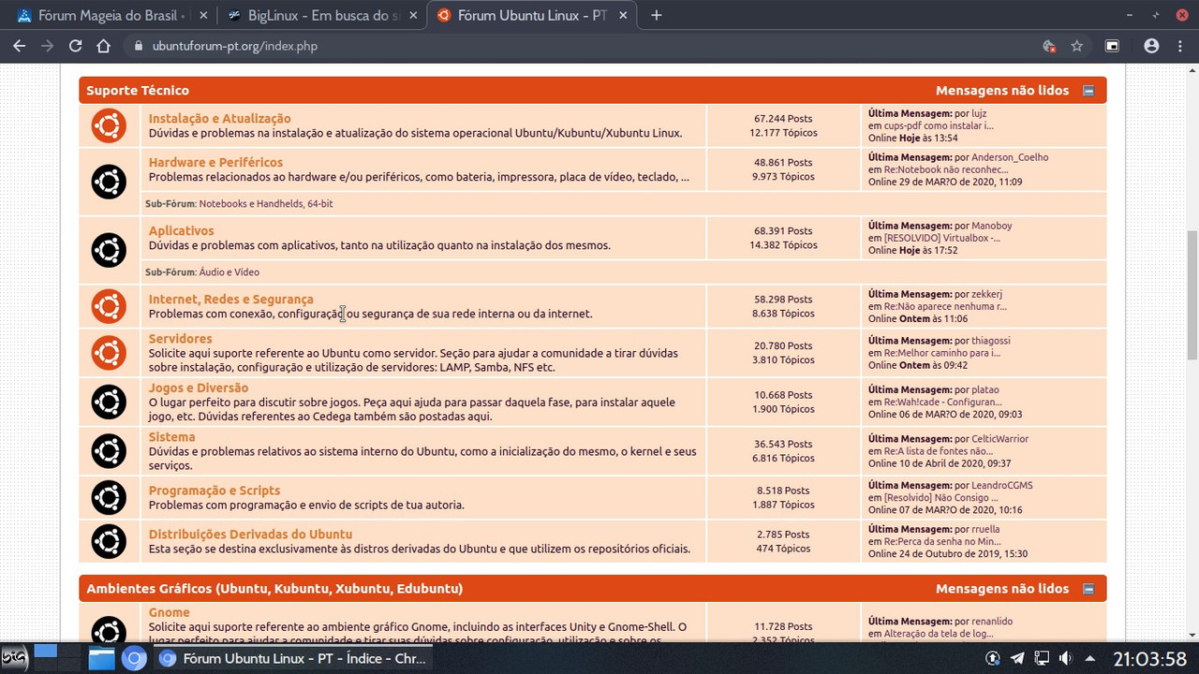Open the Aplicativos forum
Screen dimensions: 1199x674
tap(181, 231)
